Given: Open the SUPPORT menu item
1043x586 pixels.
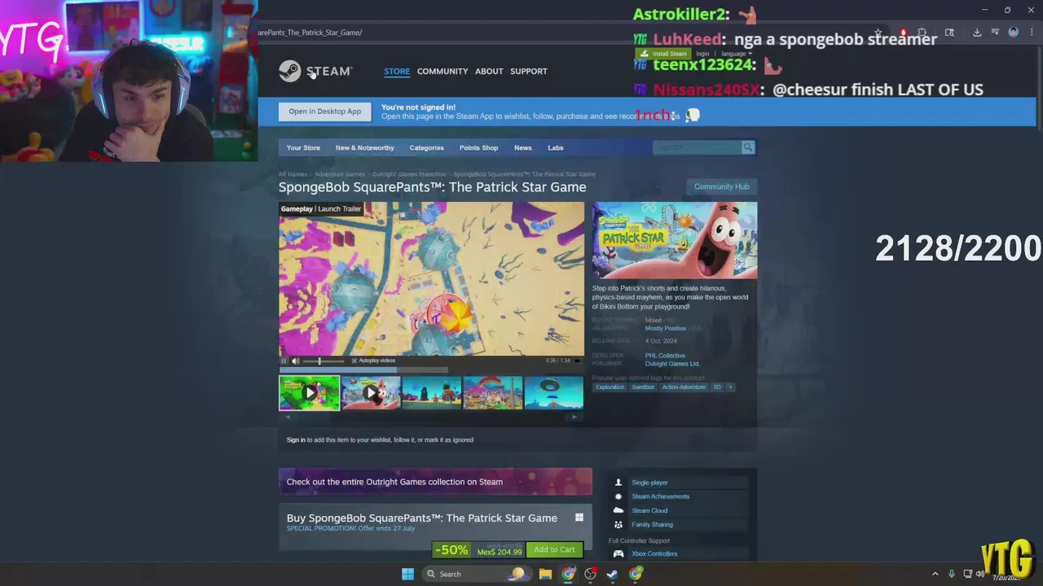Looking at the screenshot, I should coord(529,72).
